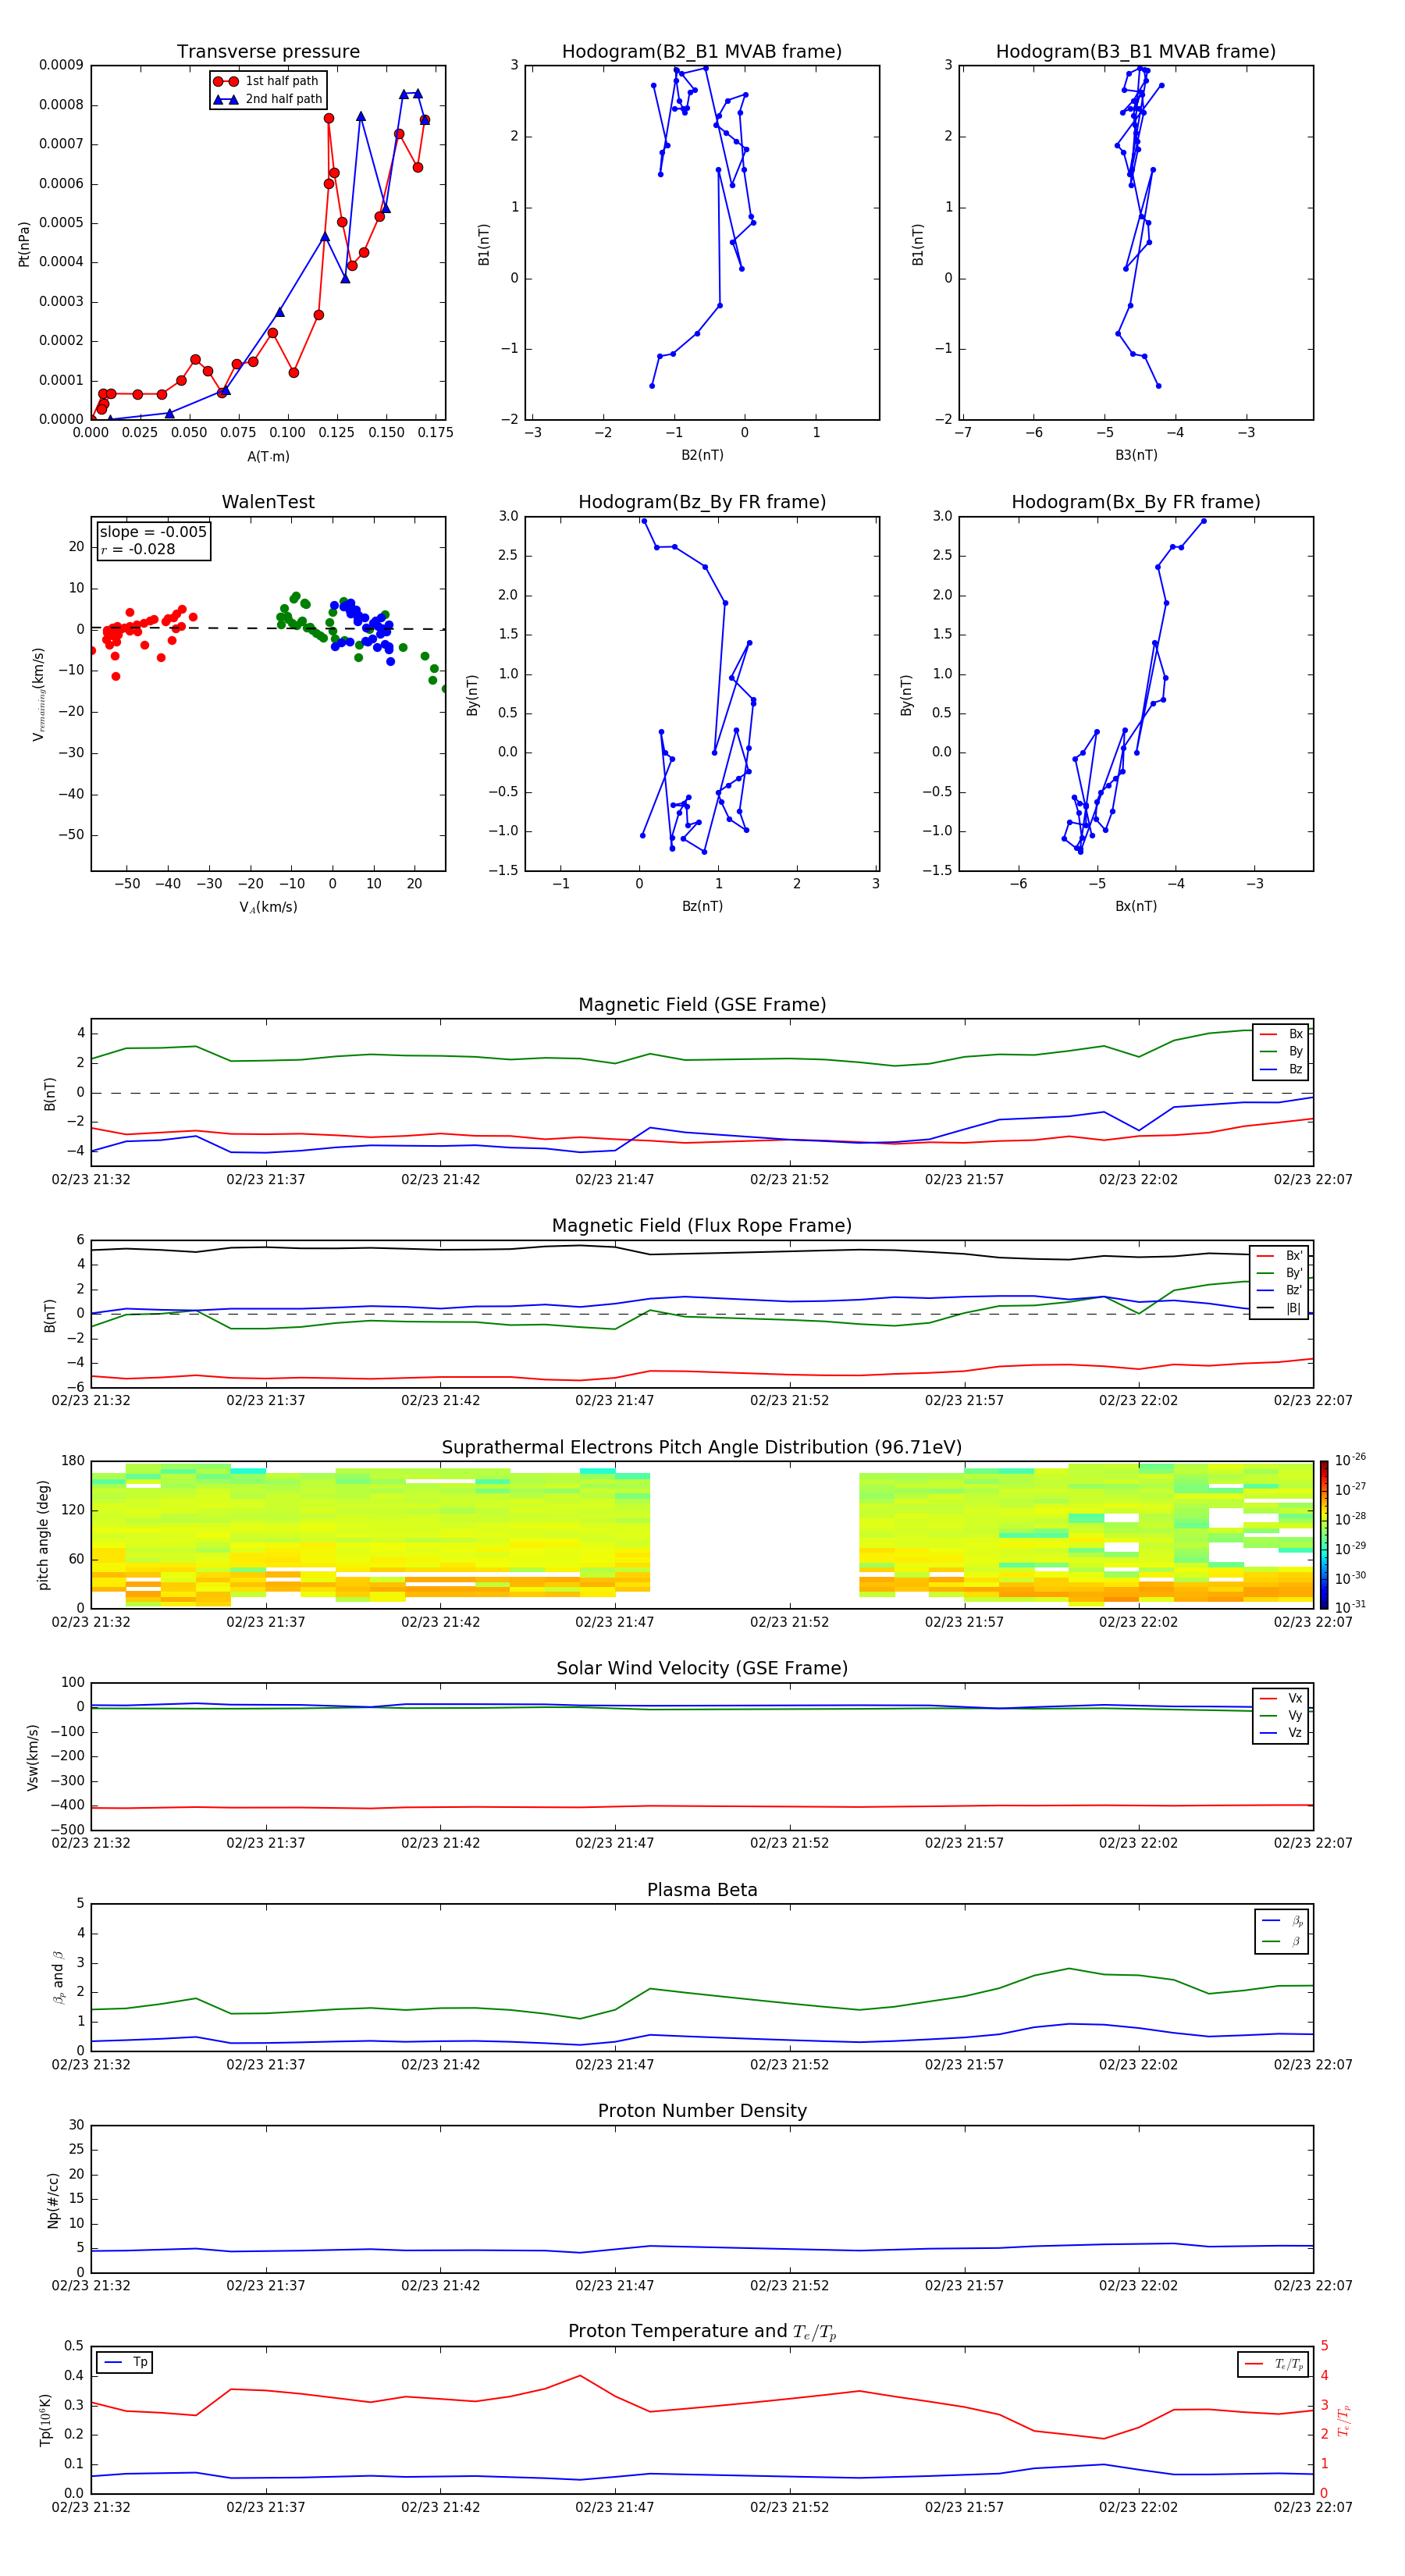Image resolution: width=1405 pixels, height=2576 pixels.
Task: Click the red Vx velocity line
Action: 702,1806
